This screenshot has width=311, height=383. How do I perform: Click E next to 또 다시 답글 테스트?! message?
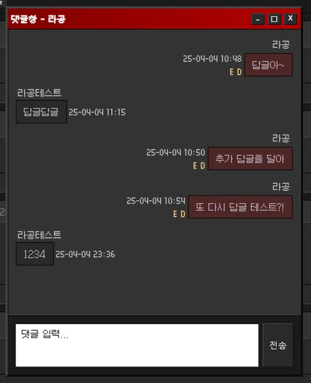[175, 214]
